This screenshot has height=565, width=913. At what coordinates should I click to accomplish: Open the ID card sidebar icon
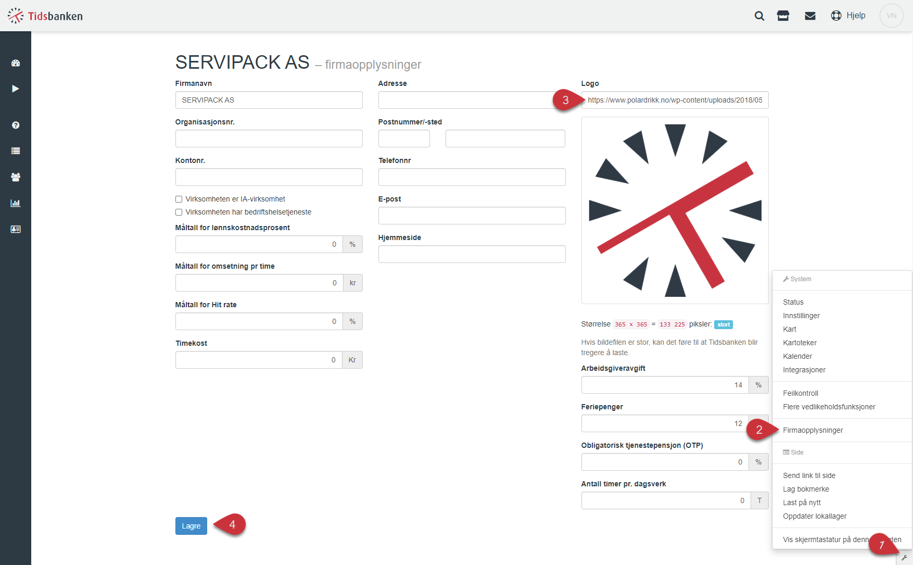tap(16, 229)
